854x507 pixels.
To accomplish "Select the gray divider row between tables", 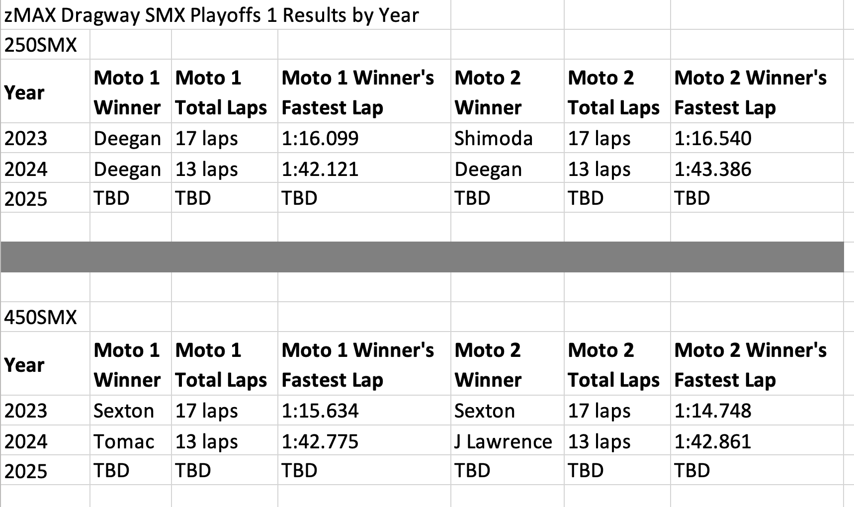I will (422, 257).
